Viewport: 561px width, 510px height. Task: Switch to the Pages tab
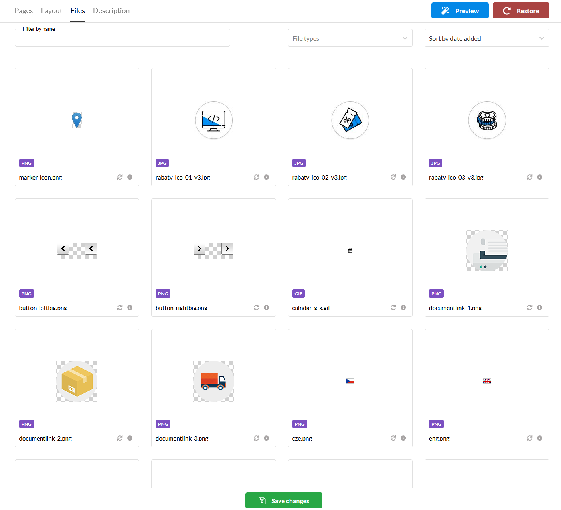(24, 11)
